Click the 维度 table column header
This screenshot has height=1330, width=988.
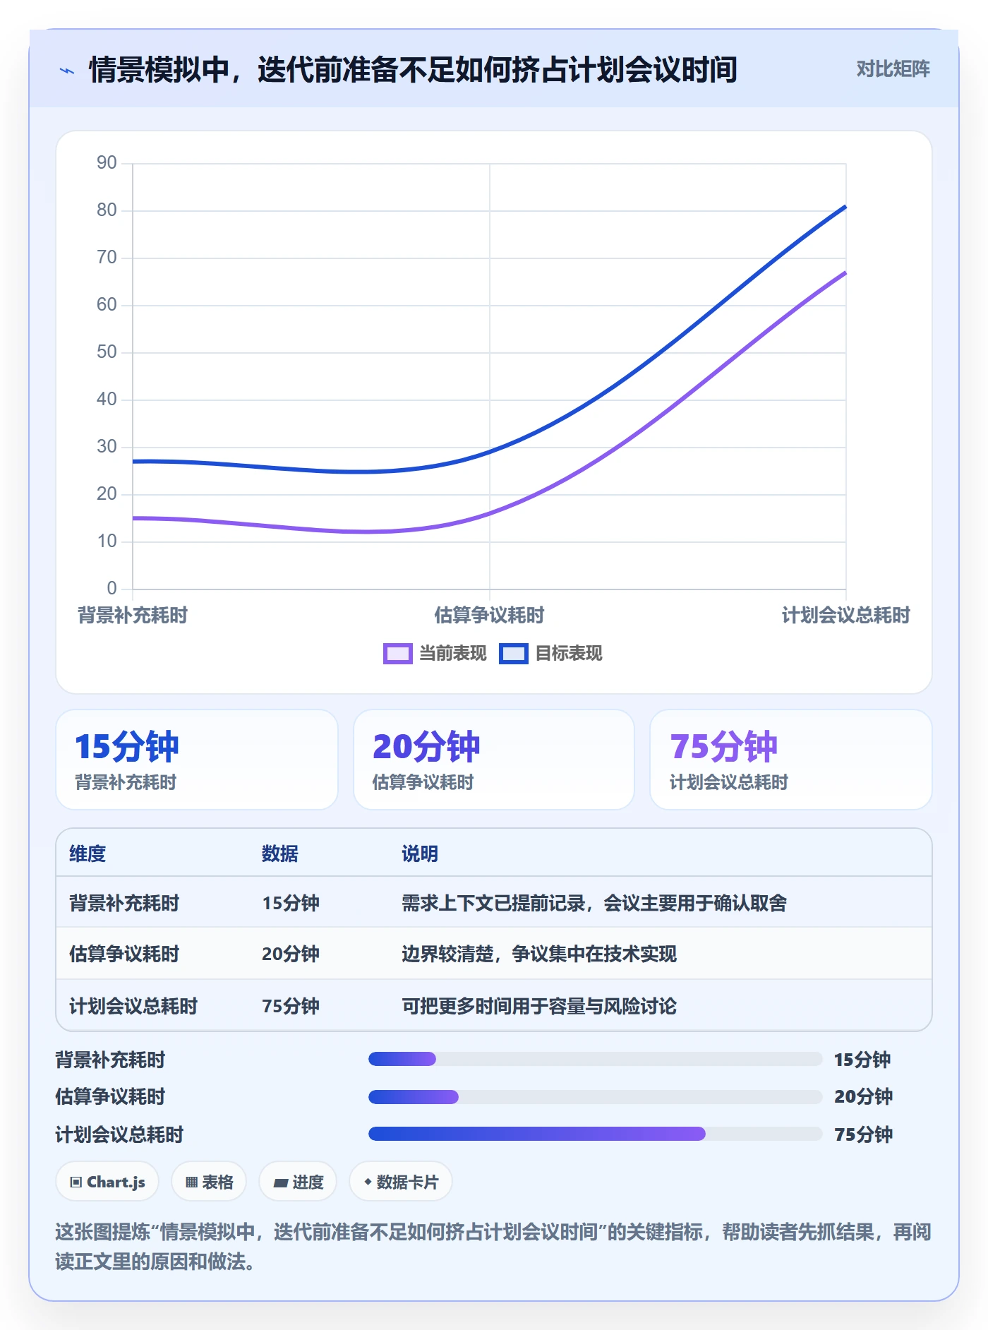click(x=88, y=854)
